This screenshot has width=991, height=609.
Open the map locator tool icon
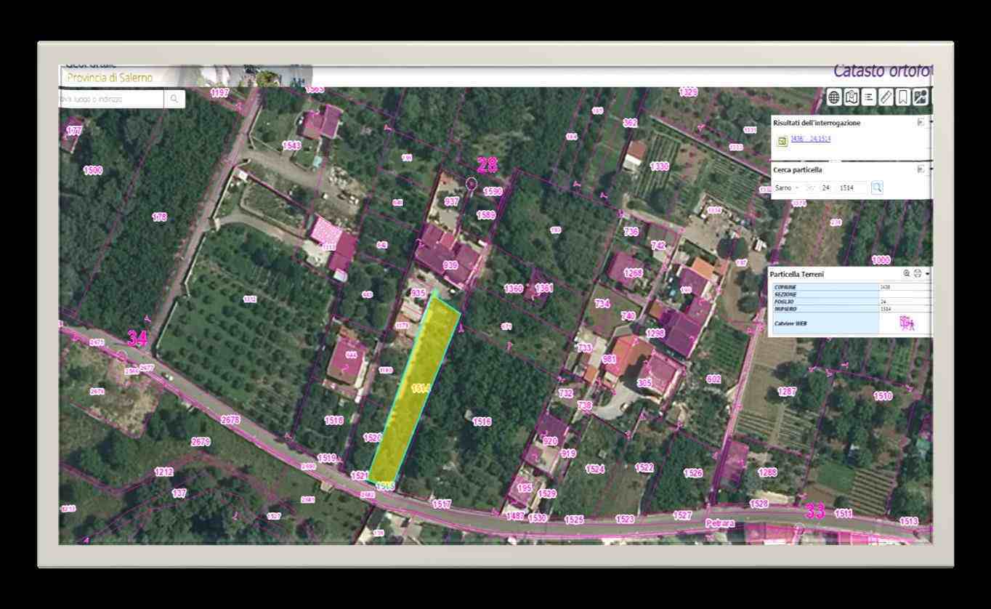click(851, 97)
